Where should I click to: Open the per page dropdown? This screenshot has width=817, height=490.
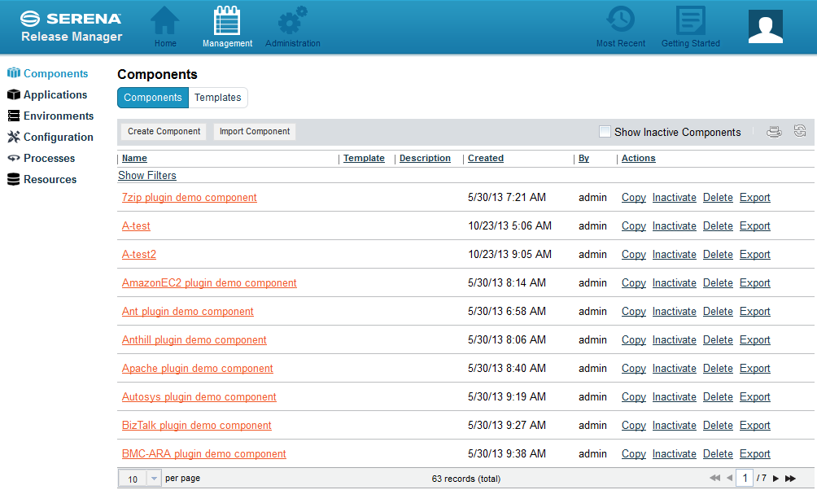coord(153,479)
